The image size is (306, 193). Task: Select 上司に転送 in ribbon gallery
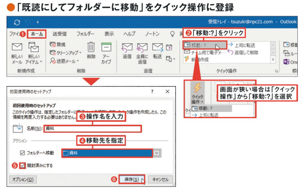(x=241, y=45)
